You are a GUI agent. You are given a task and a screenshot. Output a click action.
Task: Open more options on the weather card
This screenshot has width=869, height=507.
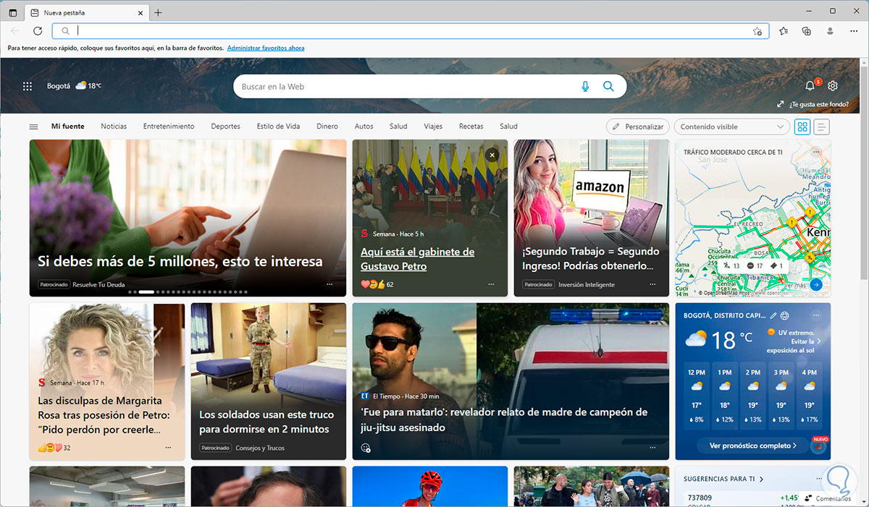(816, 316)
